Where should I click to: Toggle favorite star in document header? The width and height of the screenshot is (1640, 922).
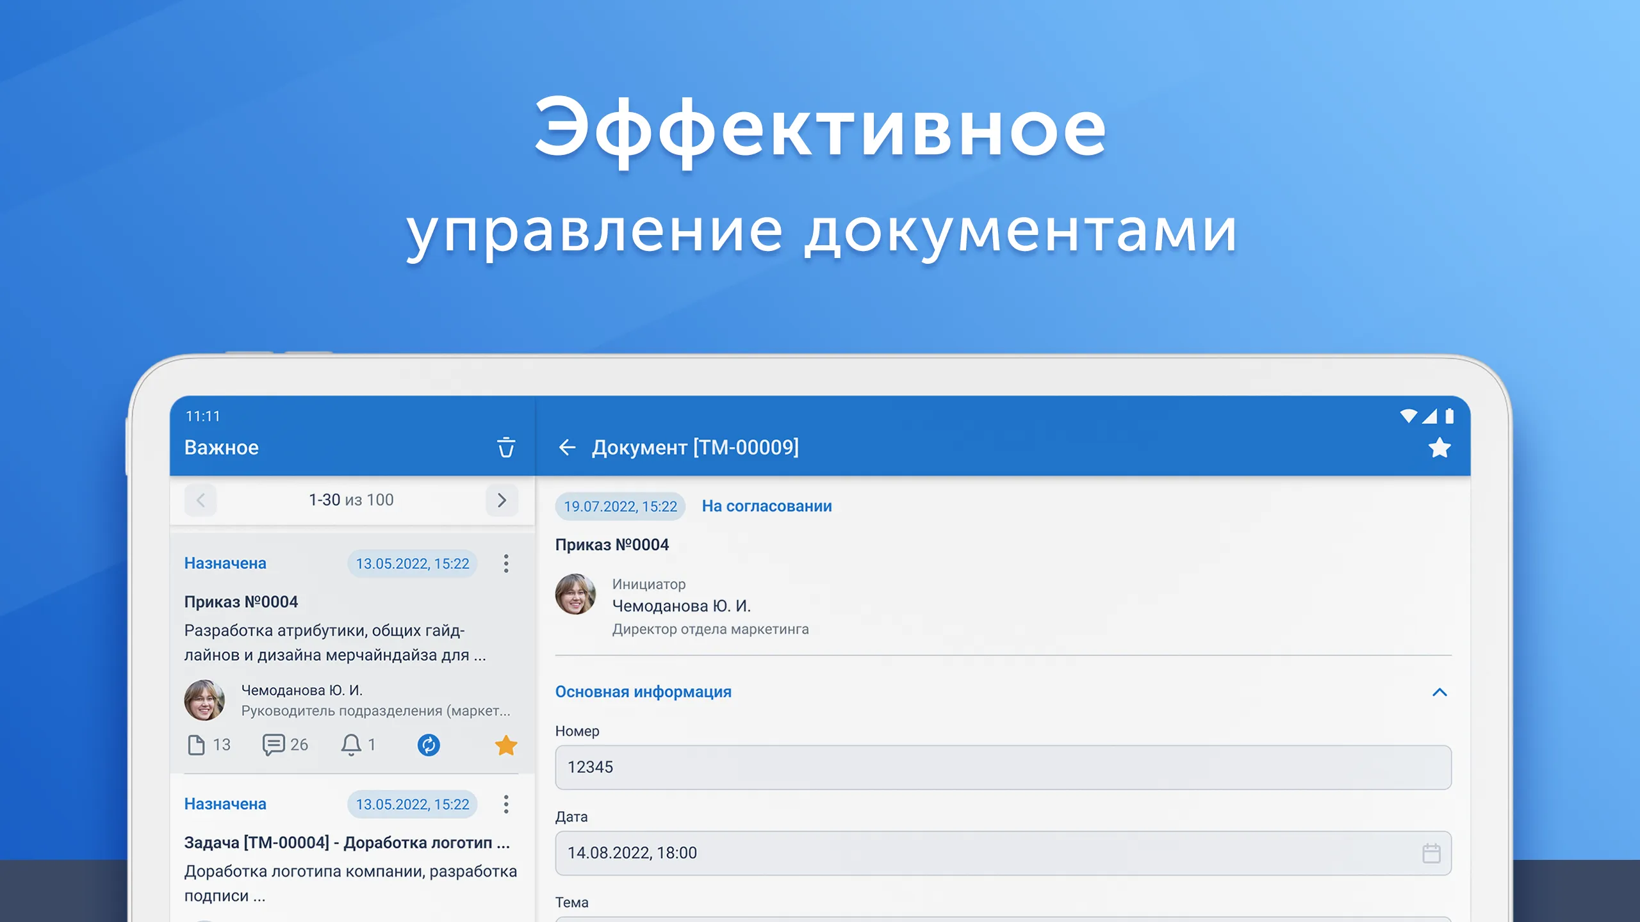1439,448
